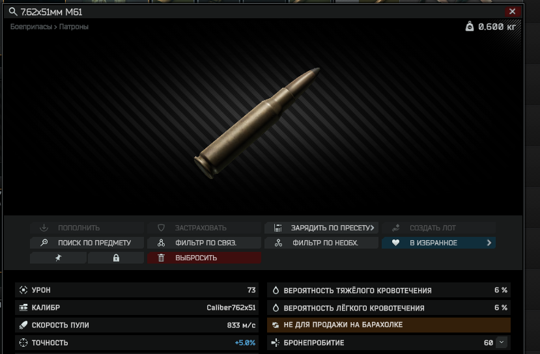This screenshot has width=540, height=354.
Task: Click the УРОН damage crosshair icon
Action: [23, 290]
